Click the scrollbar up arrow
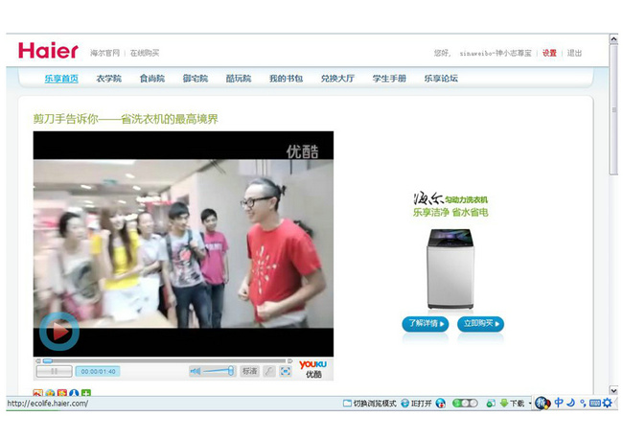623x440 pixels. [613, 39]
